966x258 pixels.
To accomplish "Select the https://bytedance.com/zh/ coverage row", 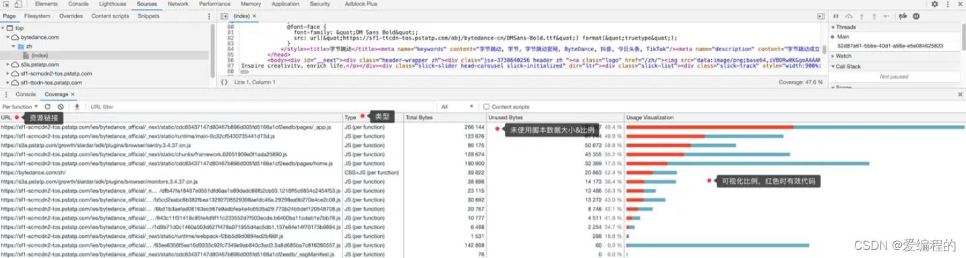I will (483, 172).
